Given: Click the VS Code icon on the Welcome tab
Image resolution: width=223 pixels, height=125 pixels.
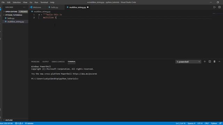Looking at the screenshot, I should (31, 7).
